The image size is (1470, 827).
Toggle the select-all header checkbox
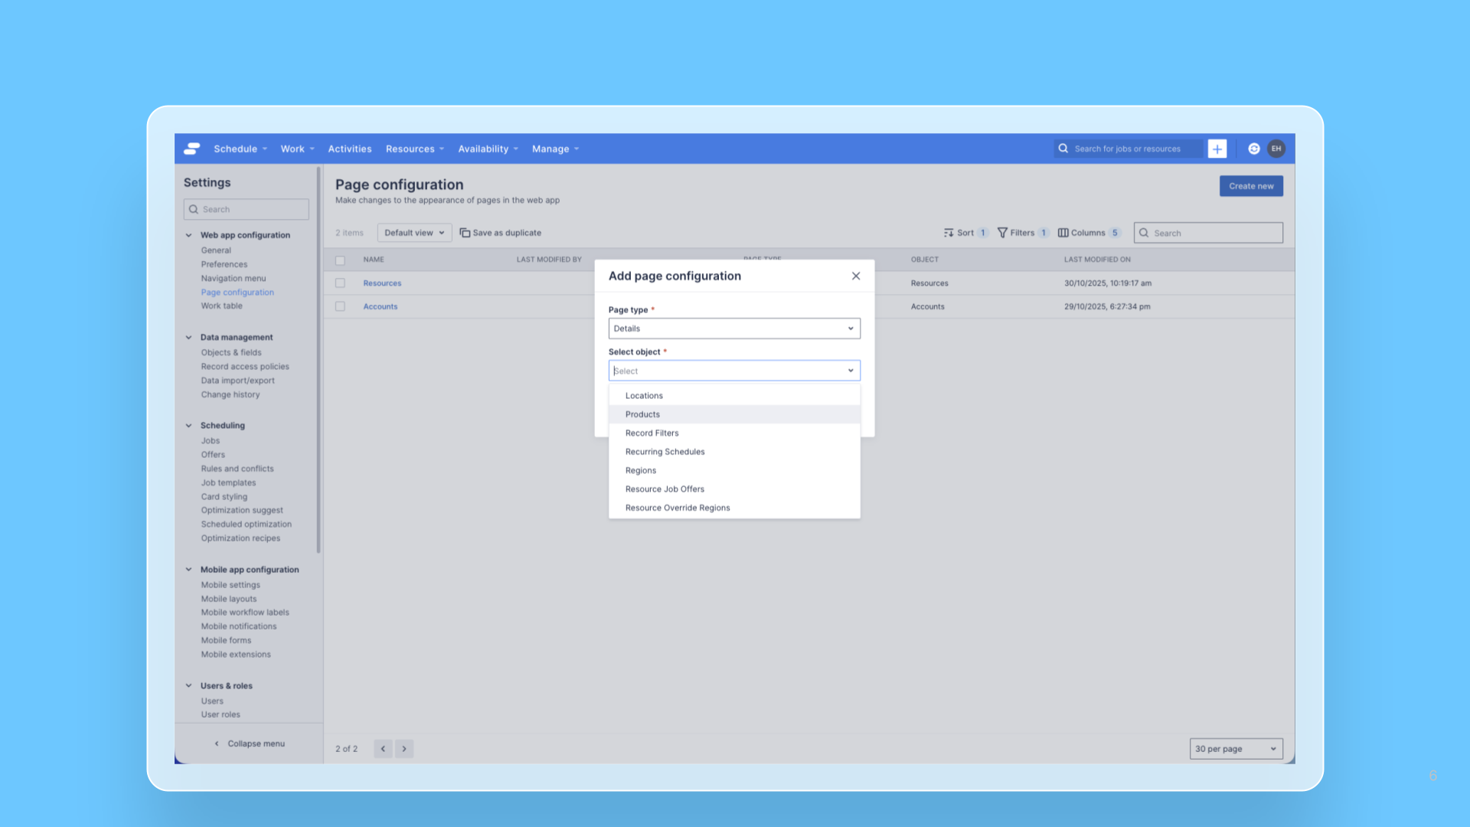[340, 260]
